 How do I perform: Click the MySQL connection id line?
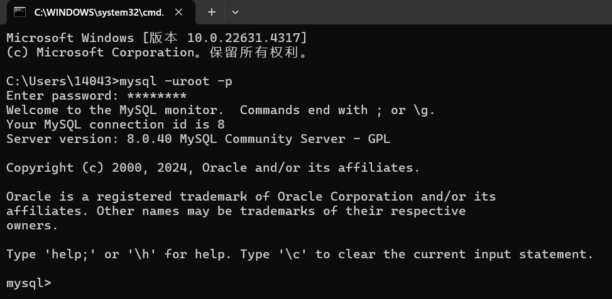click(x=116, y=125)
